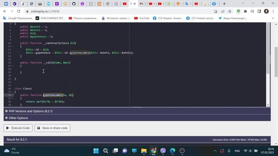This screenshot has height=156, width=278.
Task: Close the active onlinephp tab
Action: (x=135, y=4)
